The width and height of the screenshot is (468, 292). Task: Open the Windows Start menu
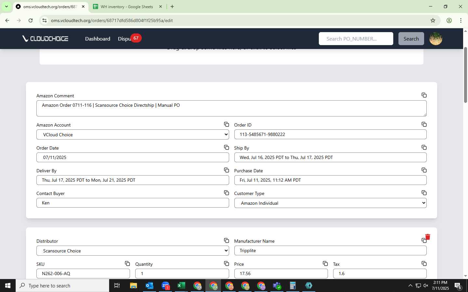[8, 286]
